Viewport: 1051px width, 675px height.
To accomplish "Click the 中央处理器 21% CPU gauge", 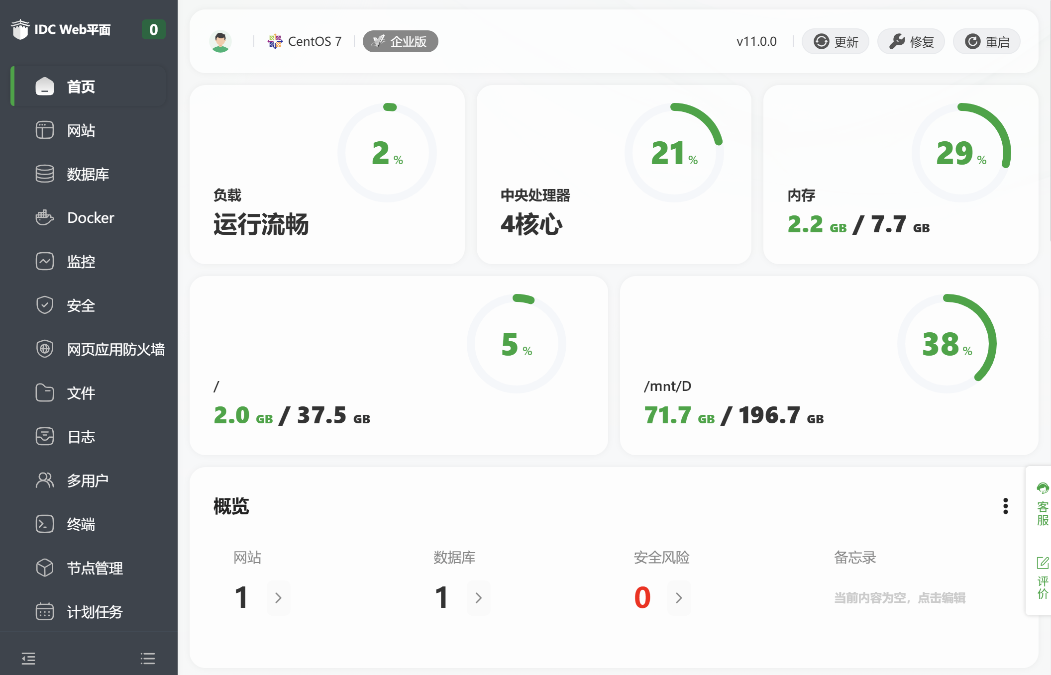I will click(x=674, y=153).
